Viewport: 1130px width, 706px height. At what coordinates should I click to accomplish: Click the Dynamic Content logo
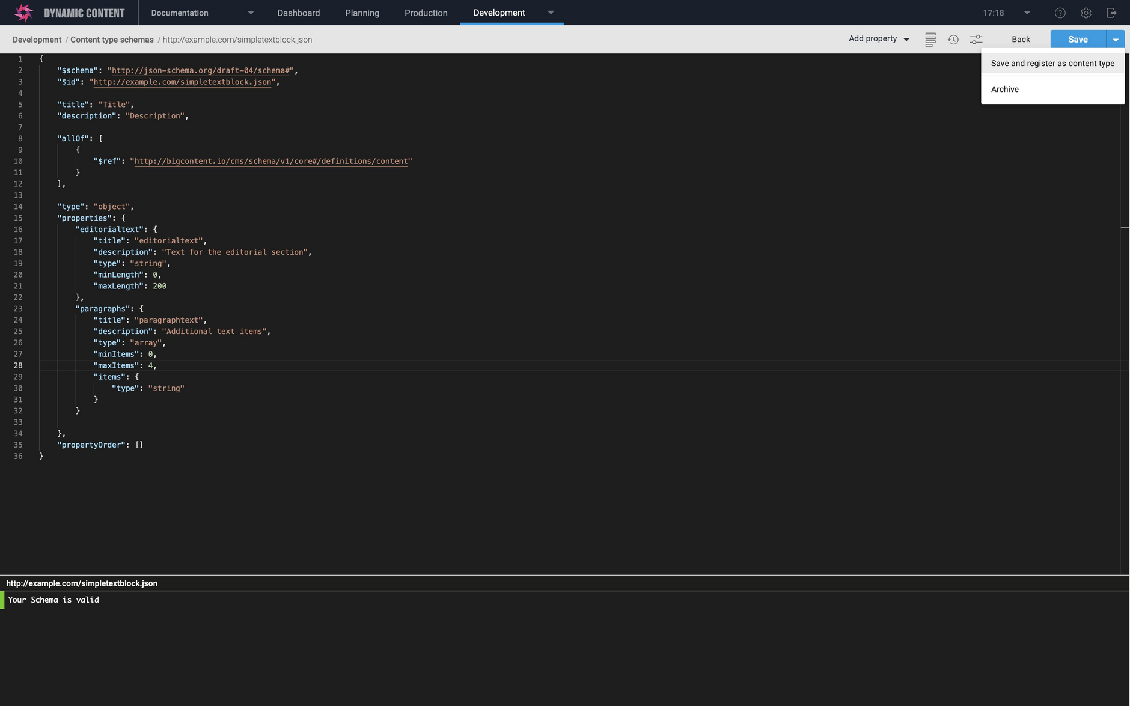click(x=23, y=12)
